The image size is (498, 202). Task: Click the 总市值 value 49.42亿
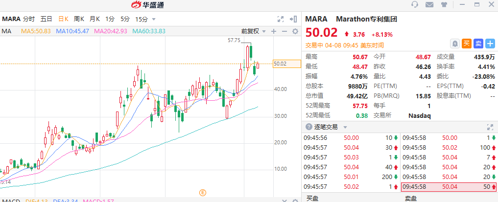pyautogui.click(x=357, y=96)
